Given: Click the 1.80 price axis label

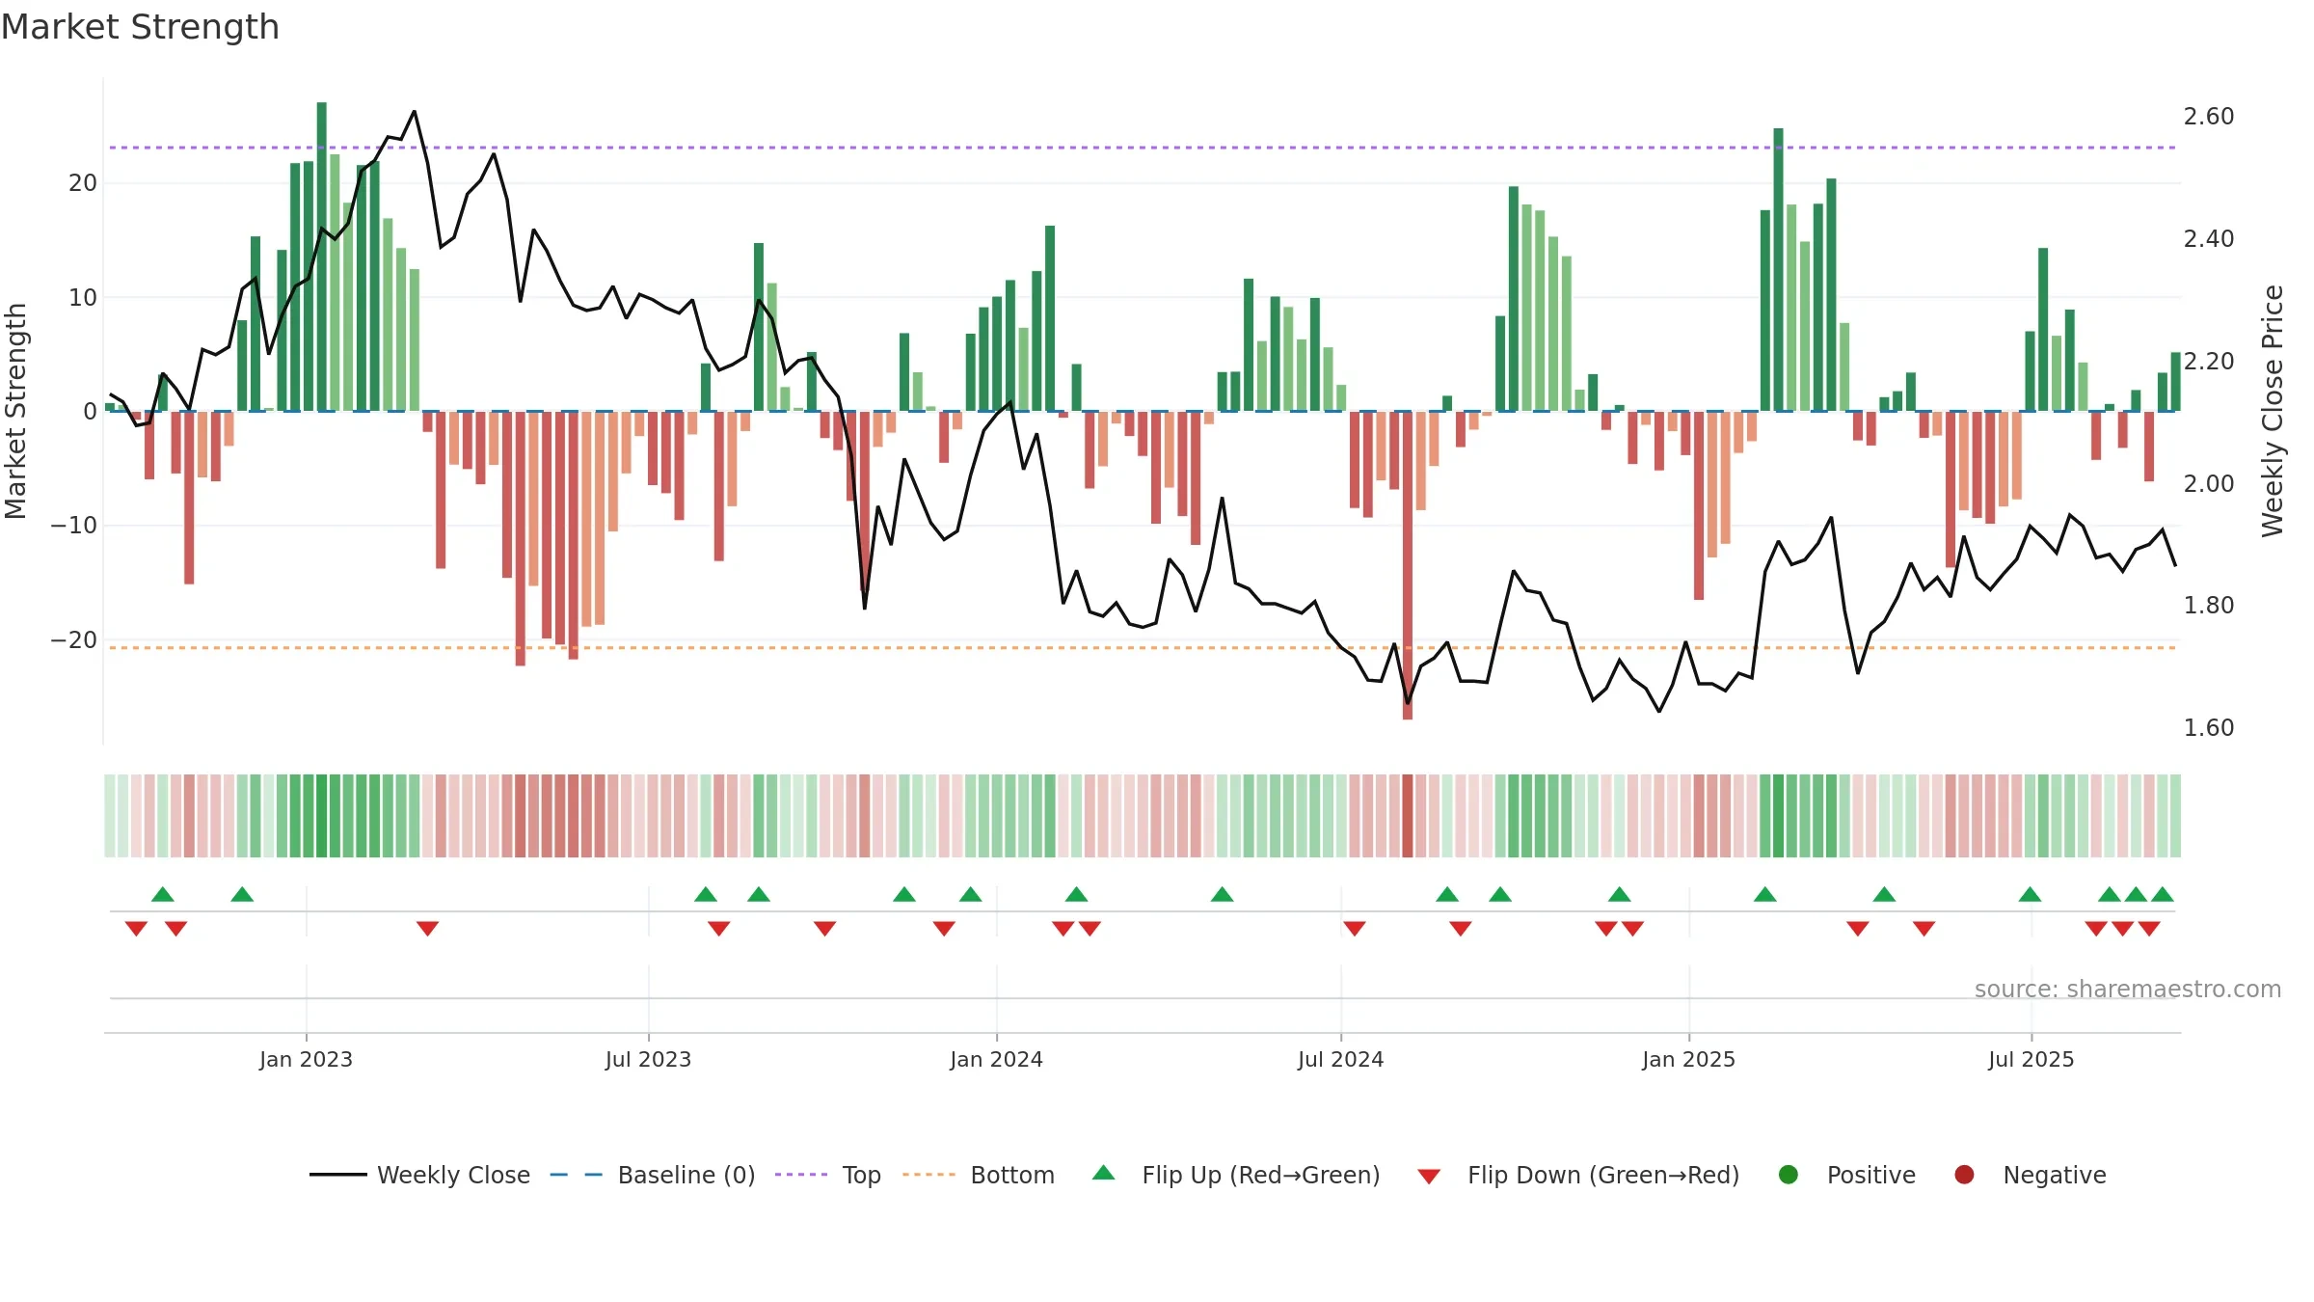Looking at the screenshot, I should [2209, 605].
